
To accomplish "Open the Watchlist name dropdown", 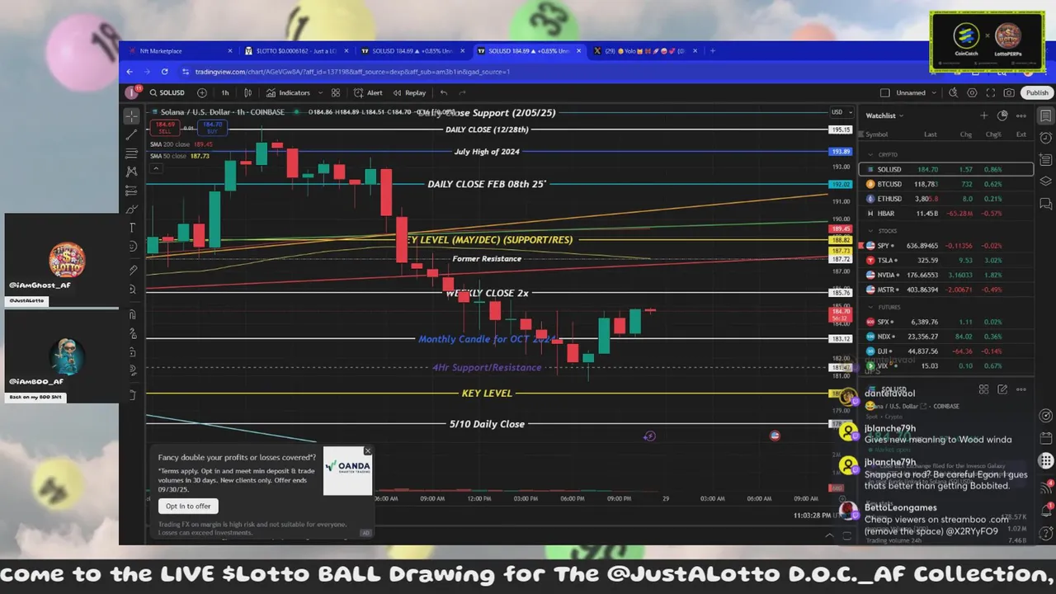I will (884, 115).
